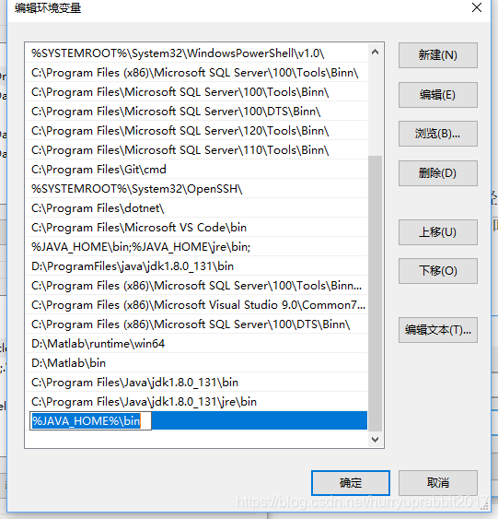Click the scrollbar up arrow
498x519 pixels.
(x=375, y=52)
